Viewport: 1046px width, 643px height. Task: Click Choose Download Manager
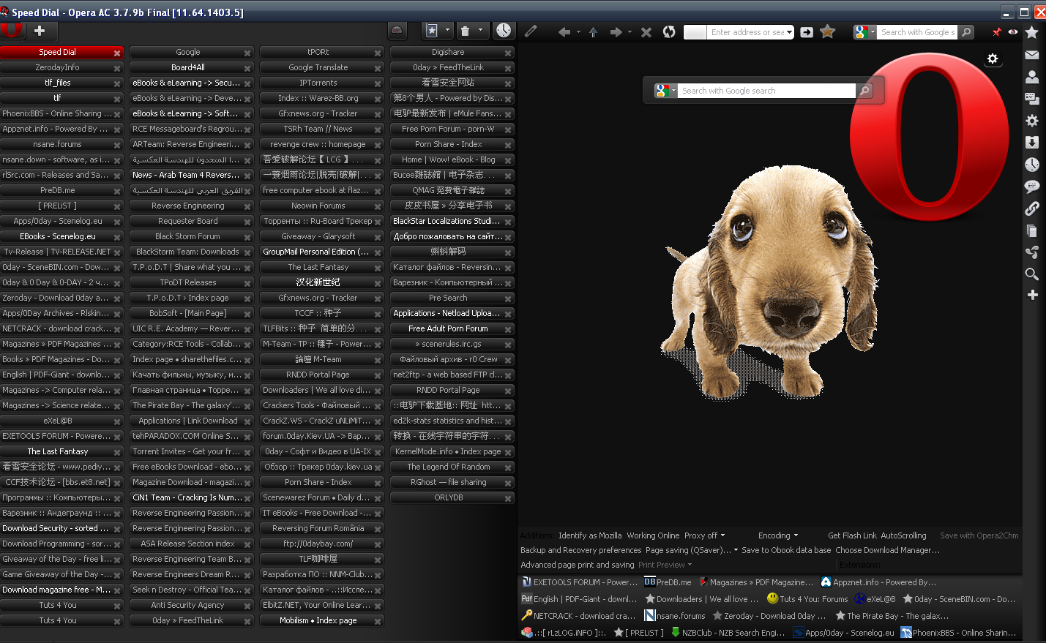pos(887,550)
